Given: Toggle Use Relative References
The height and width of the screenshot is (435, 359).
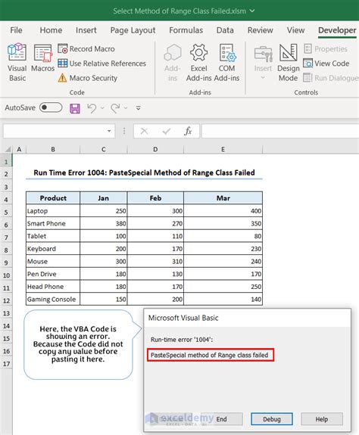Looking at the screenshot, I should coord(102,64).
